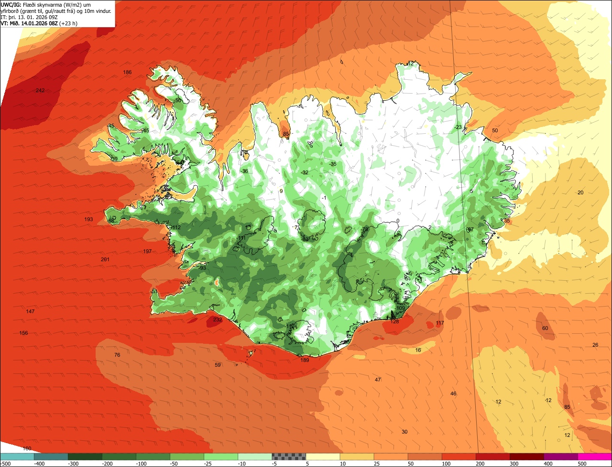Click the map value 147
This screenshot has width=612, height=467.
pos(30,311)
